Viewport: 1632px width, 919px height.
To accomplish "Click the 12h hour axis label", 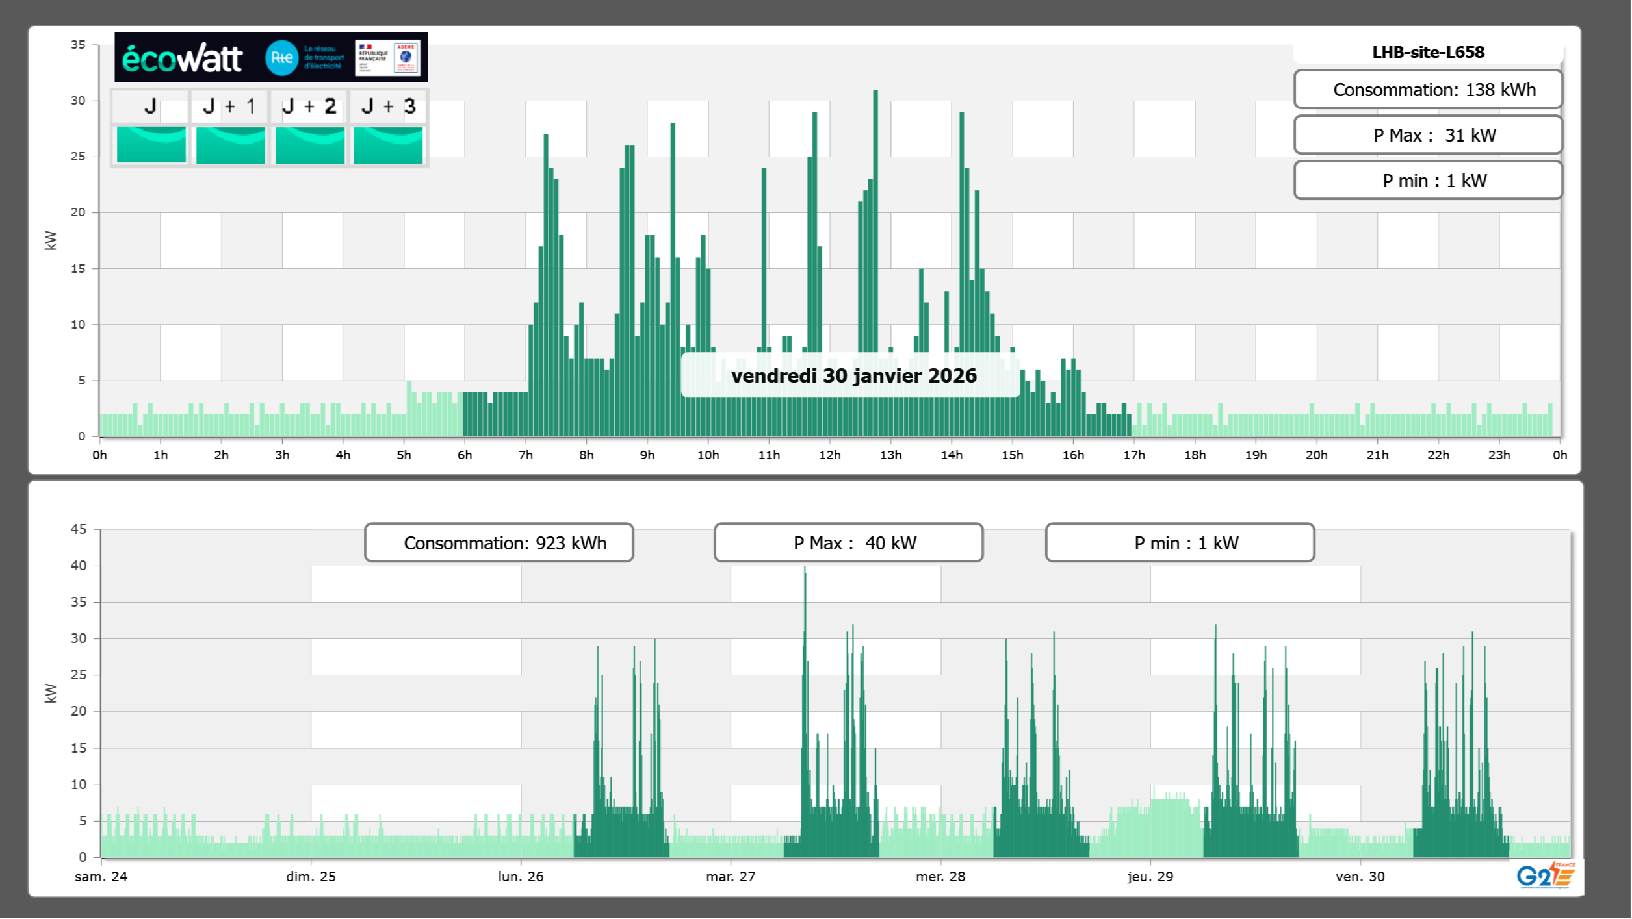I will (829, 455).
